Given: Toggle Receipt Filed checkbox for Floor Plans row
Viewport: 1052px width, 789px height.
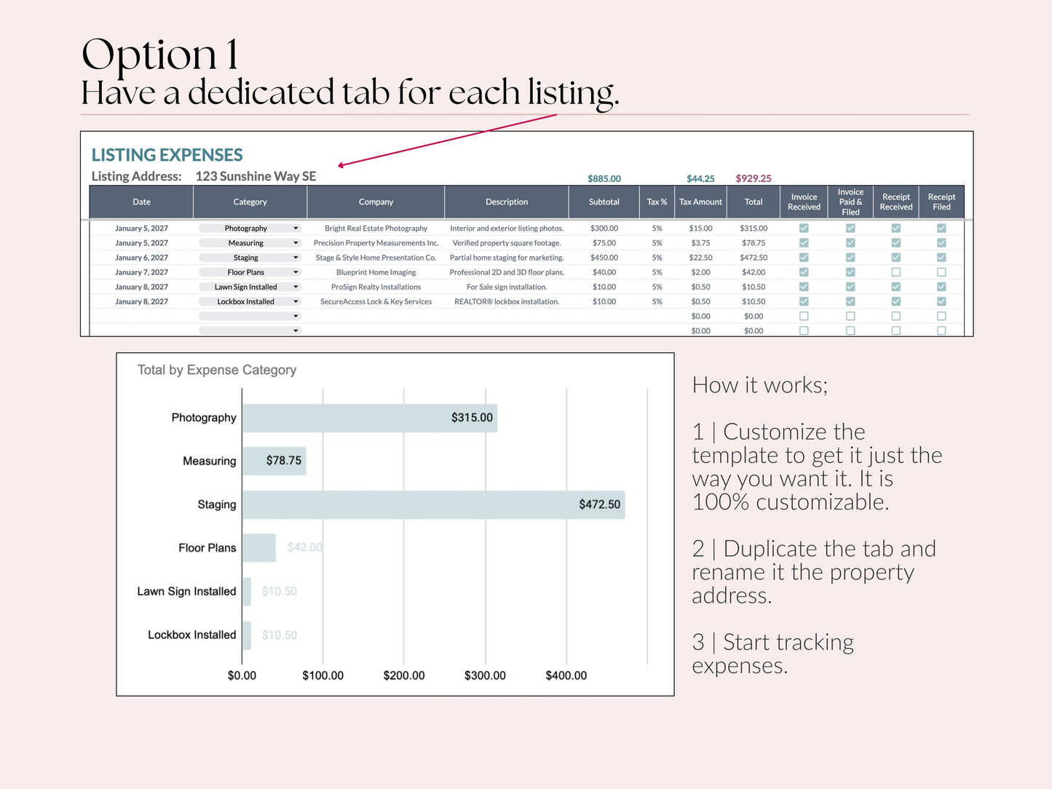Looking at the screenshot, I should [941, 272].
